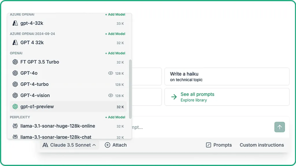Image resolution: width=296 pixels, height=166 pixels.
Task: Click OpenAI logo next to GPT-4-vision
Action: [15, 96]
